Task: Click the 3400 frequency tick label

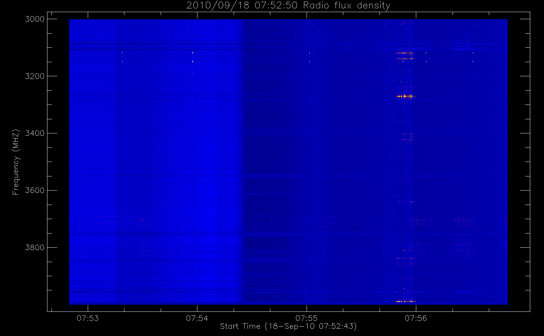Action: 35,133
